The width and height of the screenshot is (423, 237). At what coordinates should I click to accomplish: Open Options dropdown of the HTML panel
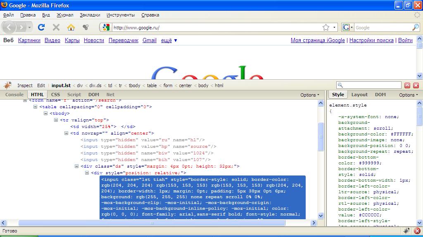309,95
